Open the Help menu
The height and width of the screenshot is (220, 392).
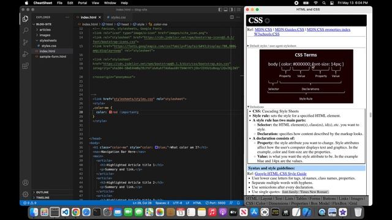124,3
